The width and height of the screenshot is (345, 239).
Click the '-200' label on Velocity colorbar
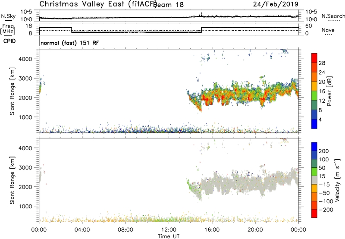point(326,210)
